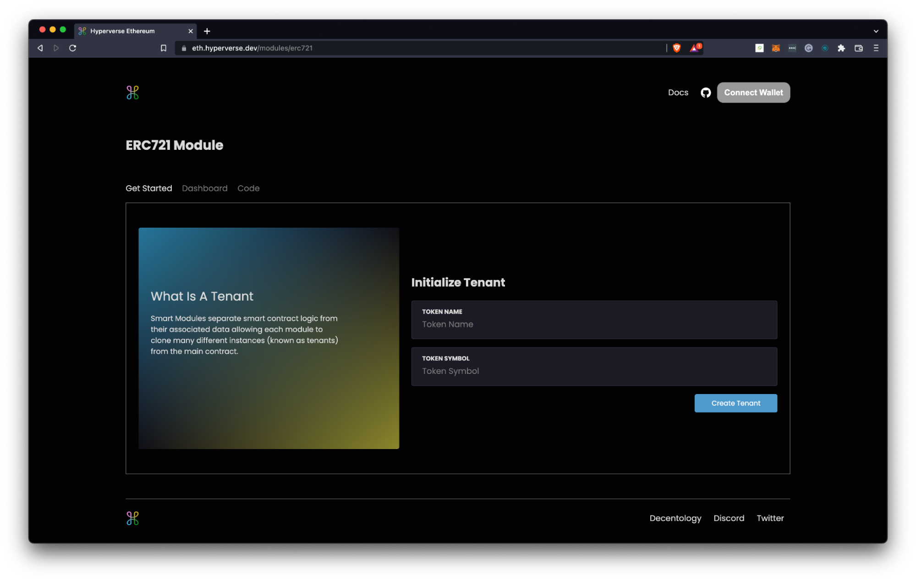Click the browser forward arrow

pyautogui.click(x=56, y=48)
